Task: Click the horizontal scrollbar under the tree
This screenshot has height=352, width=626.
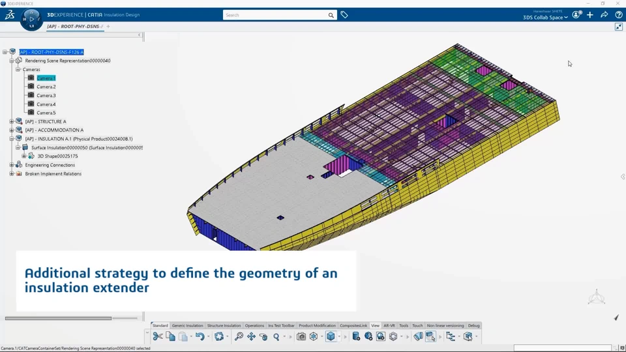Action: pyautogui.click(x=58, y=318)
